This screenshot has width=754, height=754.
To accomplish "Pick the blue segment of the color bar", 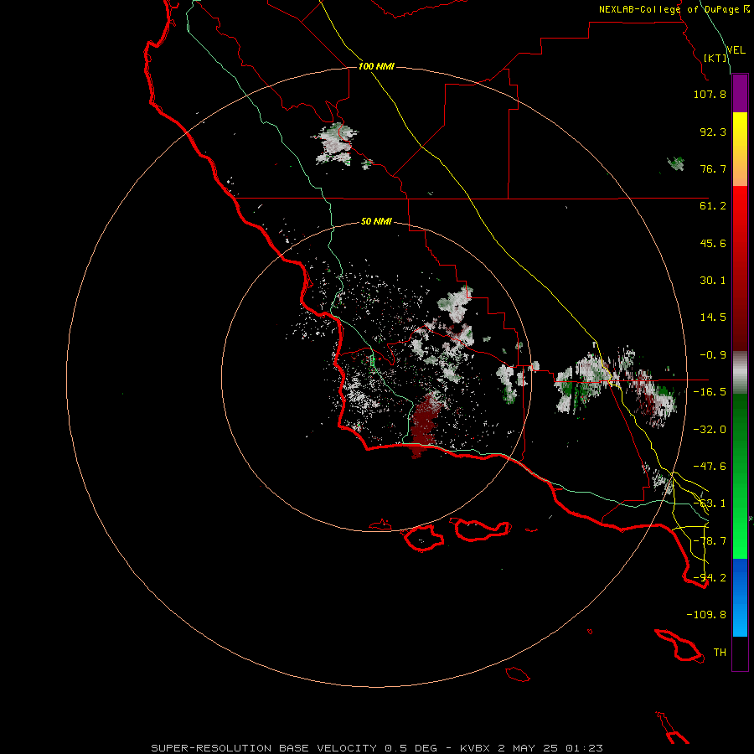I will pos(740,597).
